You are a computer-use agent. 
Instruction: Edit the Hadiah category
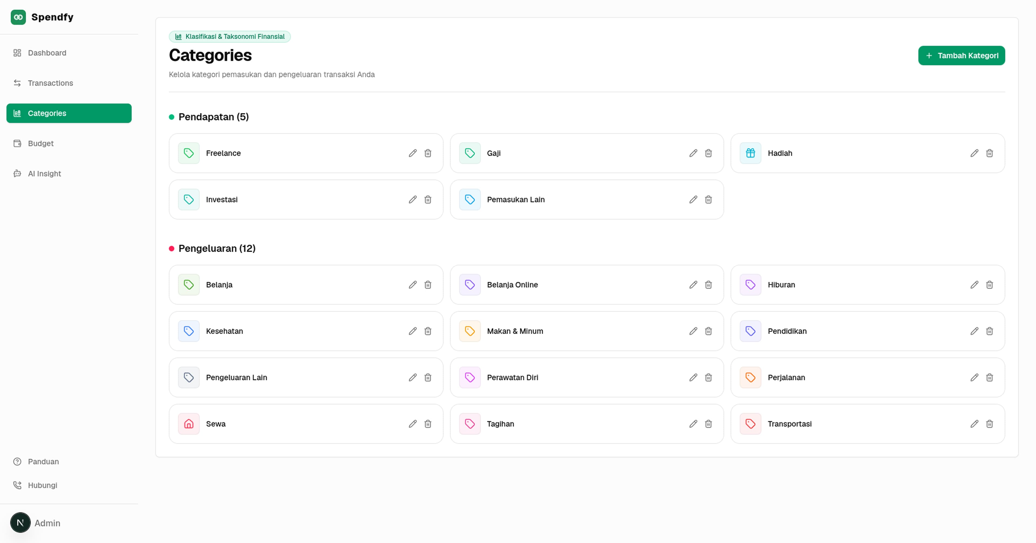pyautogui.click(x=974, y=153)
